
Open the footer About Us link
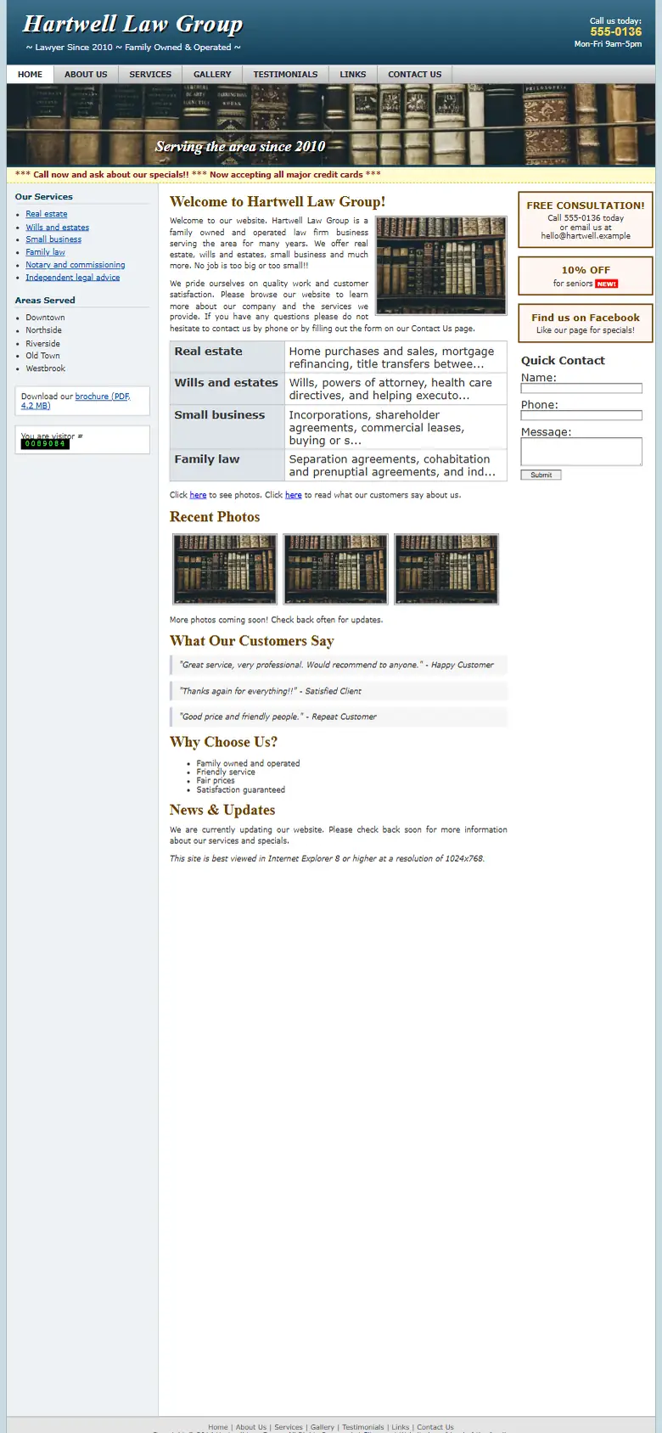251,1427
